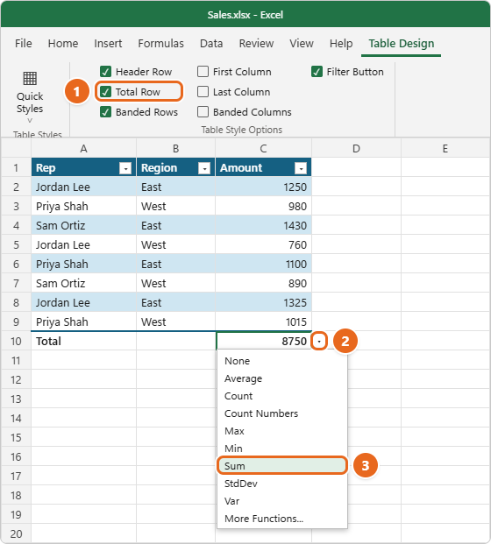Screen dimensions: 491x544
Task: Select the Table Design tab
Action: 401,44
